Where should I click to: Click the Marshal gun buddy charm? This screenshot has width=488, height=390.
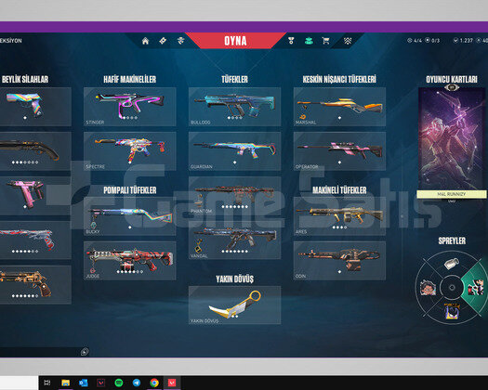pyautogui.click(x=302, y=117)
